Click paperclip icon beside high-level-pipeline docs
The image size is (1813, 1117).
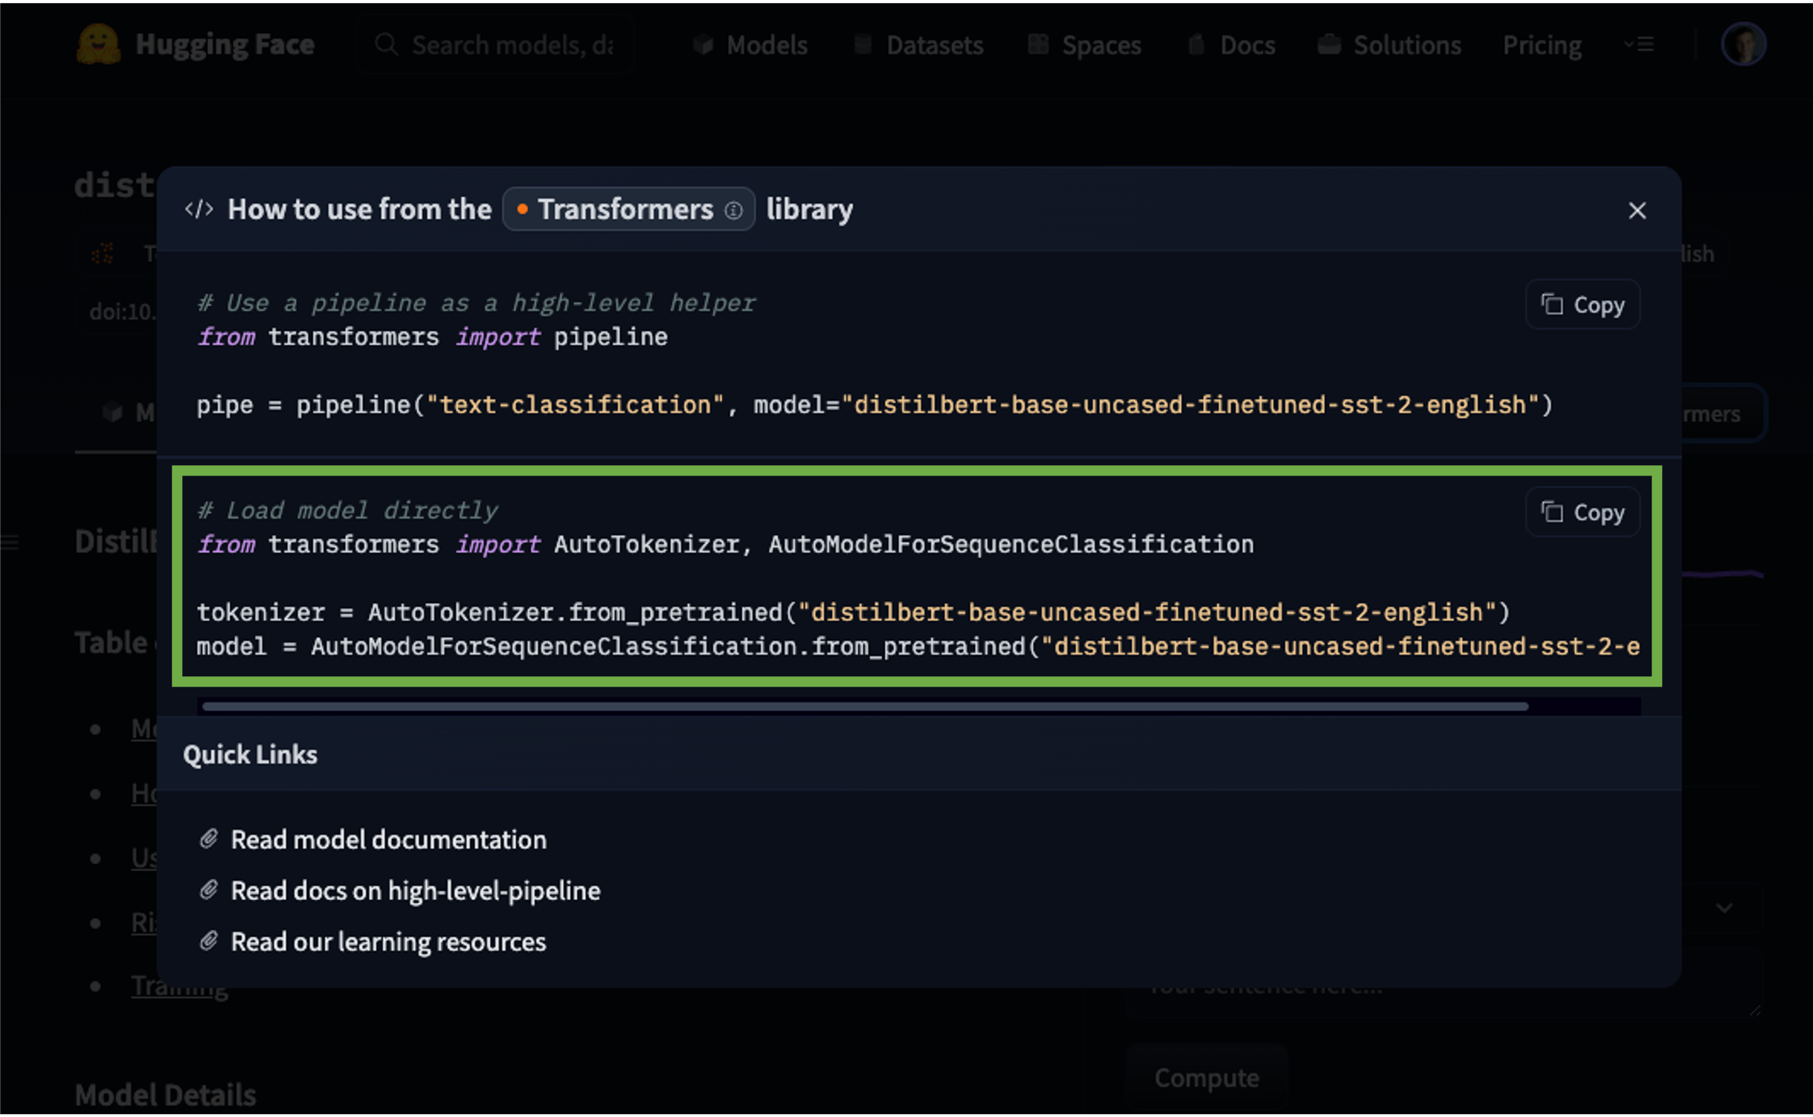coord(209,890)
